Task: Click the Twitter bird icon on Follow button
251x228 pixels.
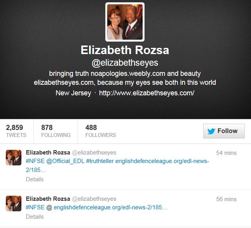Action: click(x=211, y=131)
